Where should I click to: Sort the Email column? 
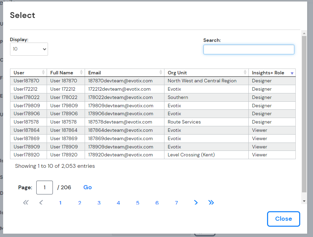pyautogui.click(x=161, y=72)
